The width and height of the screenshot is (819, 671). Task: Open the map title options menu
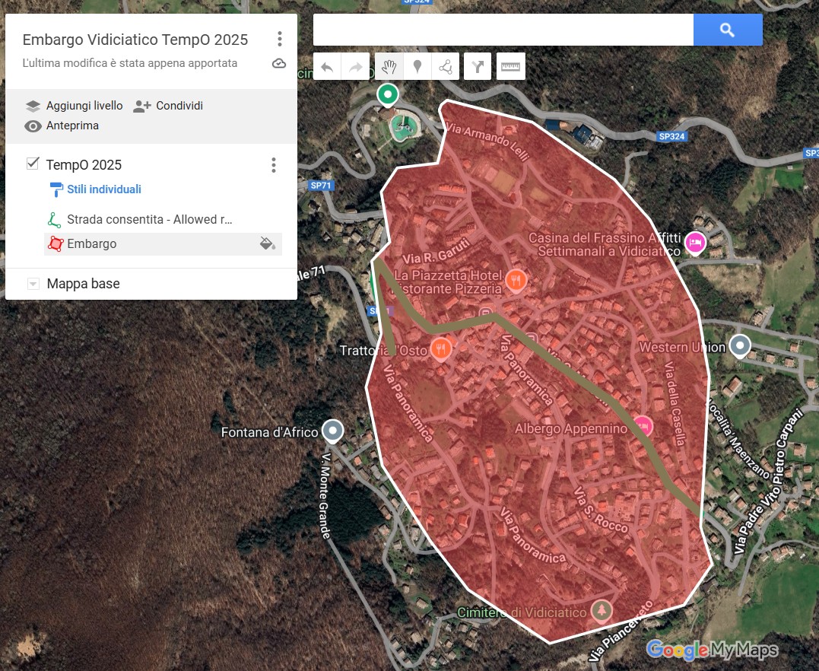pyautogui.click(x=280, y=40)
